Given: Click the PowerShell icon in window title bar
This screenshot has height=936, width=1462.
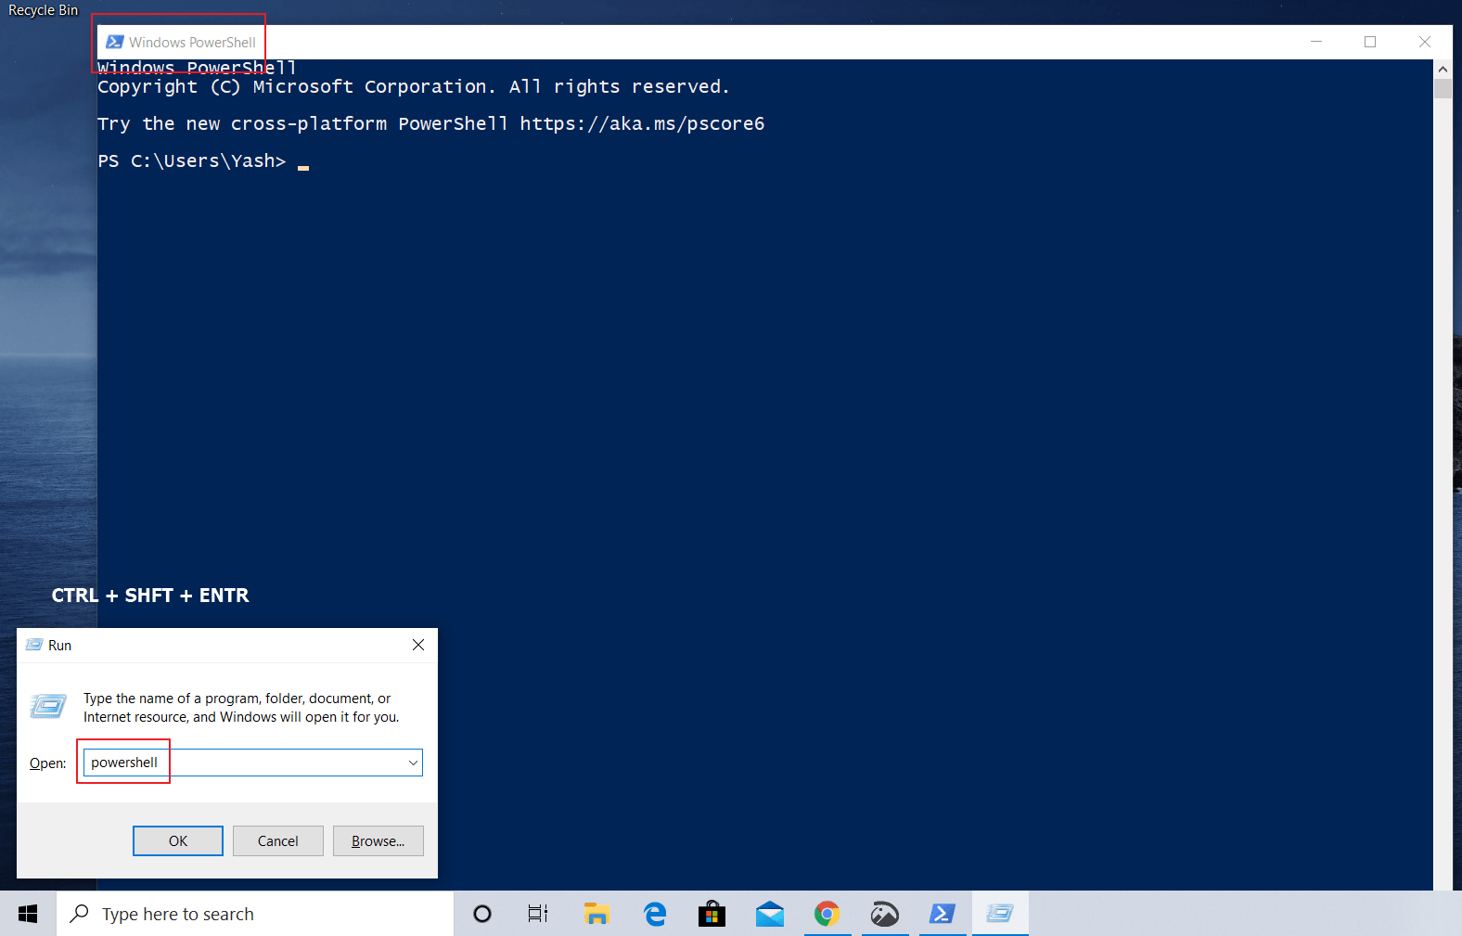Looking at the screenshot, I should [x=115, y=42].
